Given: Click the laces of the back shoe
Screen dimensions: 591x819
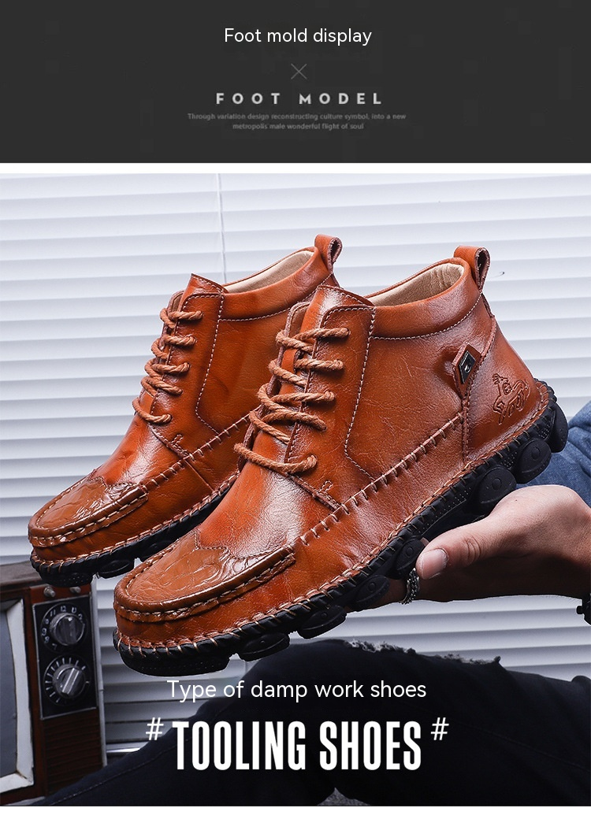Looking at the screenshot, I should tap(169, 354).
